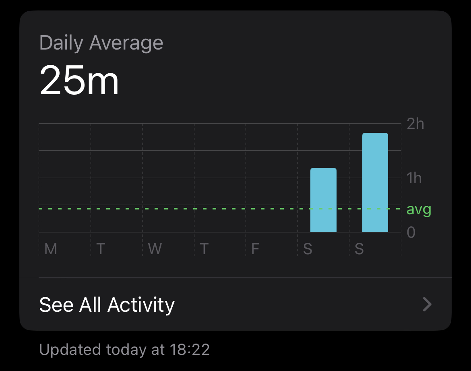Tap the 0 axis label

411,232
